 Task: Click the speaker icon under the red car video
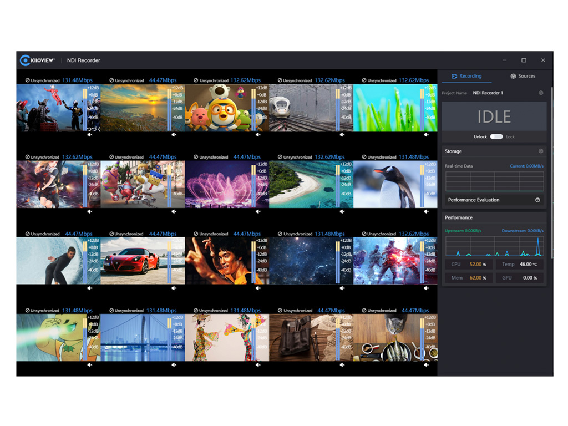coord(174,288)
